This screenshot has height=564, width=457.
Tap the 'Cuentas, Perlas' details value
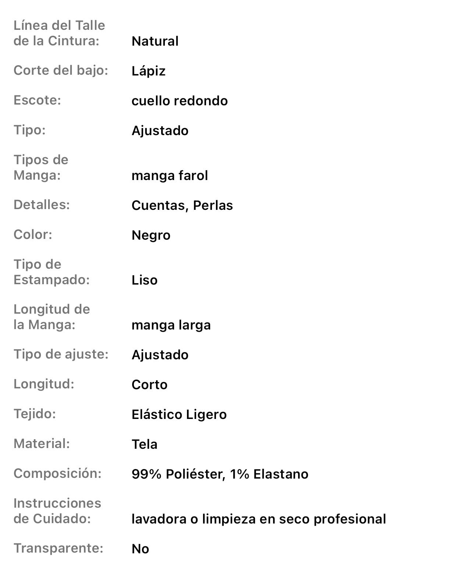[x=182, y=205]
